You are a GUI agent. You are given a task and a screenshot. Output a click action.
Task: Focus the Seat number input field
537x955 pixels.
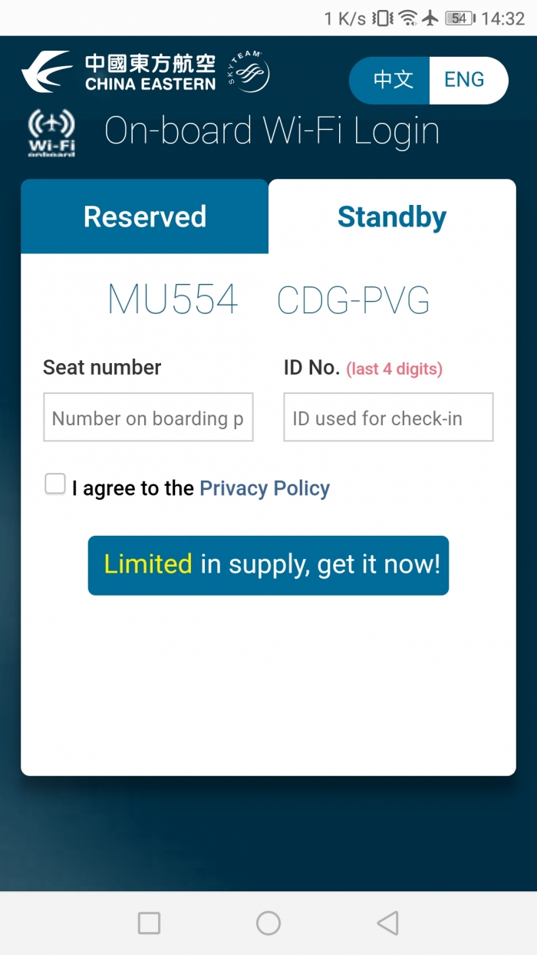click(148, 418)
